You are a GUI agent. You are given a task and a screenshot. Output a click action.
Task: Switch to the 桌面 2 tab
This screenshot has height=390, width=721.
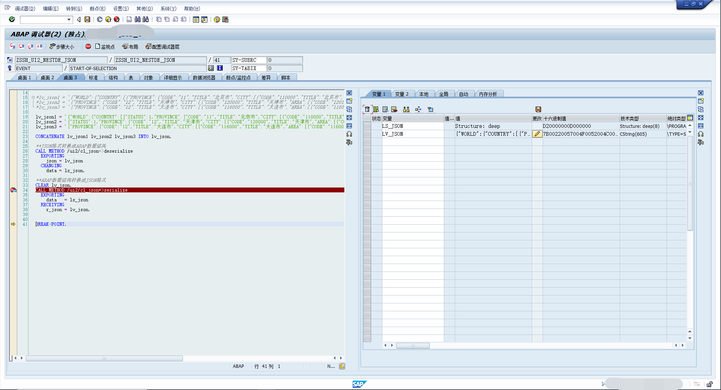(47, 78)
